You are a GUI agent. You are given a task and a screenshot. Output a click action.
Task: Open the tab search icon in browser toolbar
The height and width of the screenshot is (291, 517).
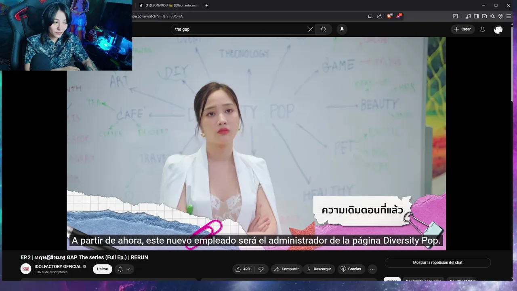pos(455,16)
